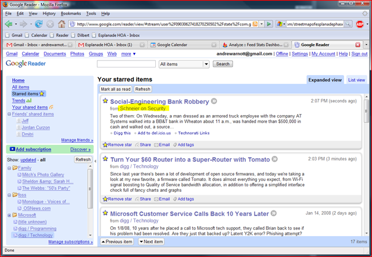Click Mark all as read button

pyautogui.click(x=116, y=89)
